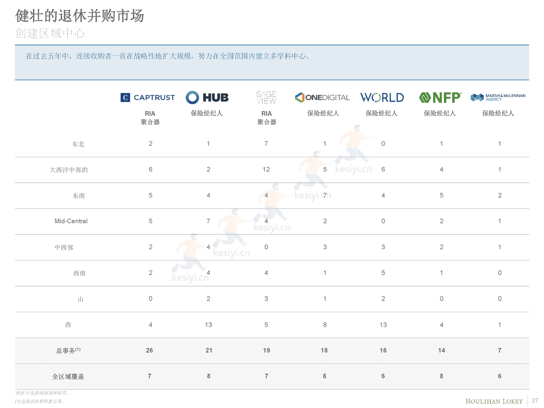Click OneDigital value 8 in 西 row
544x408 pixels.
click(x=325, y=325)
